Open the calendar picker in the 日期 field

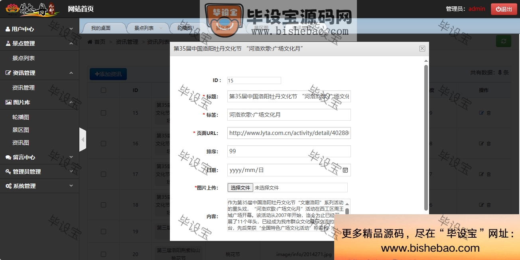[x=345, y=170]
